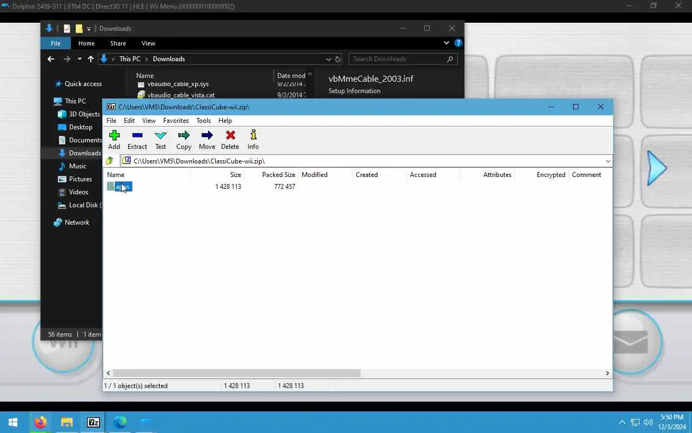The image size is (692, 433).
Task: Open Explorer quick access toolbar dropdown
Action: click(x=89, y=29)
